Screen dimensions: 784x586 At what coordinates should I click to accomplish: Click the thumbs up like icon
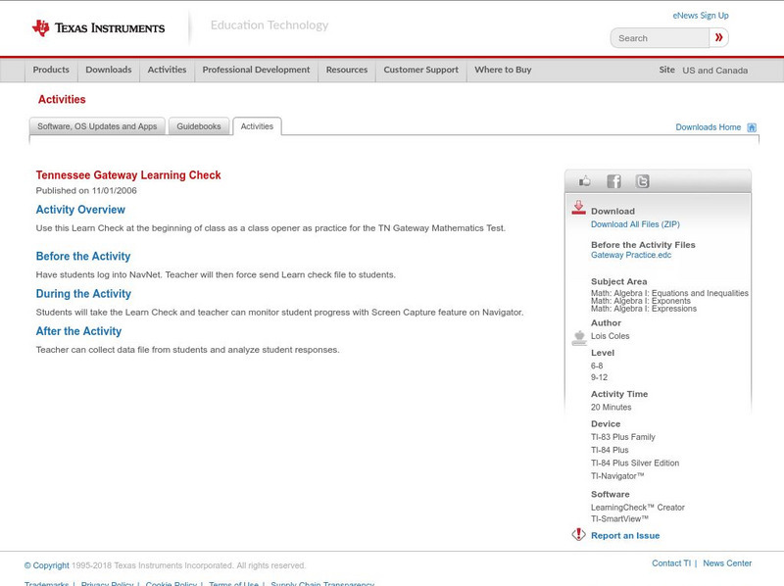tap(585, 181)
